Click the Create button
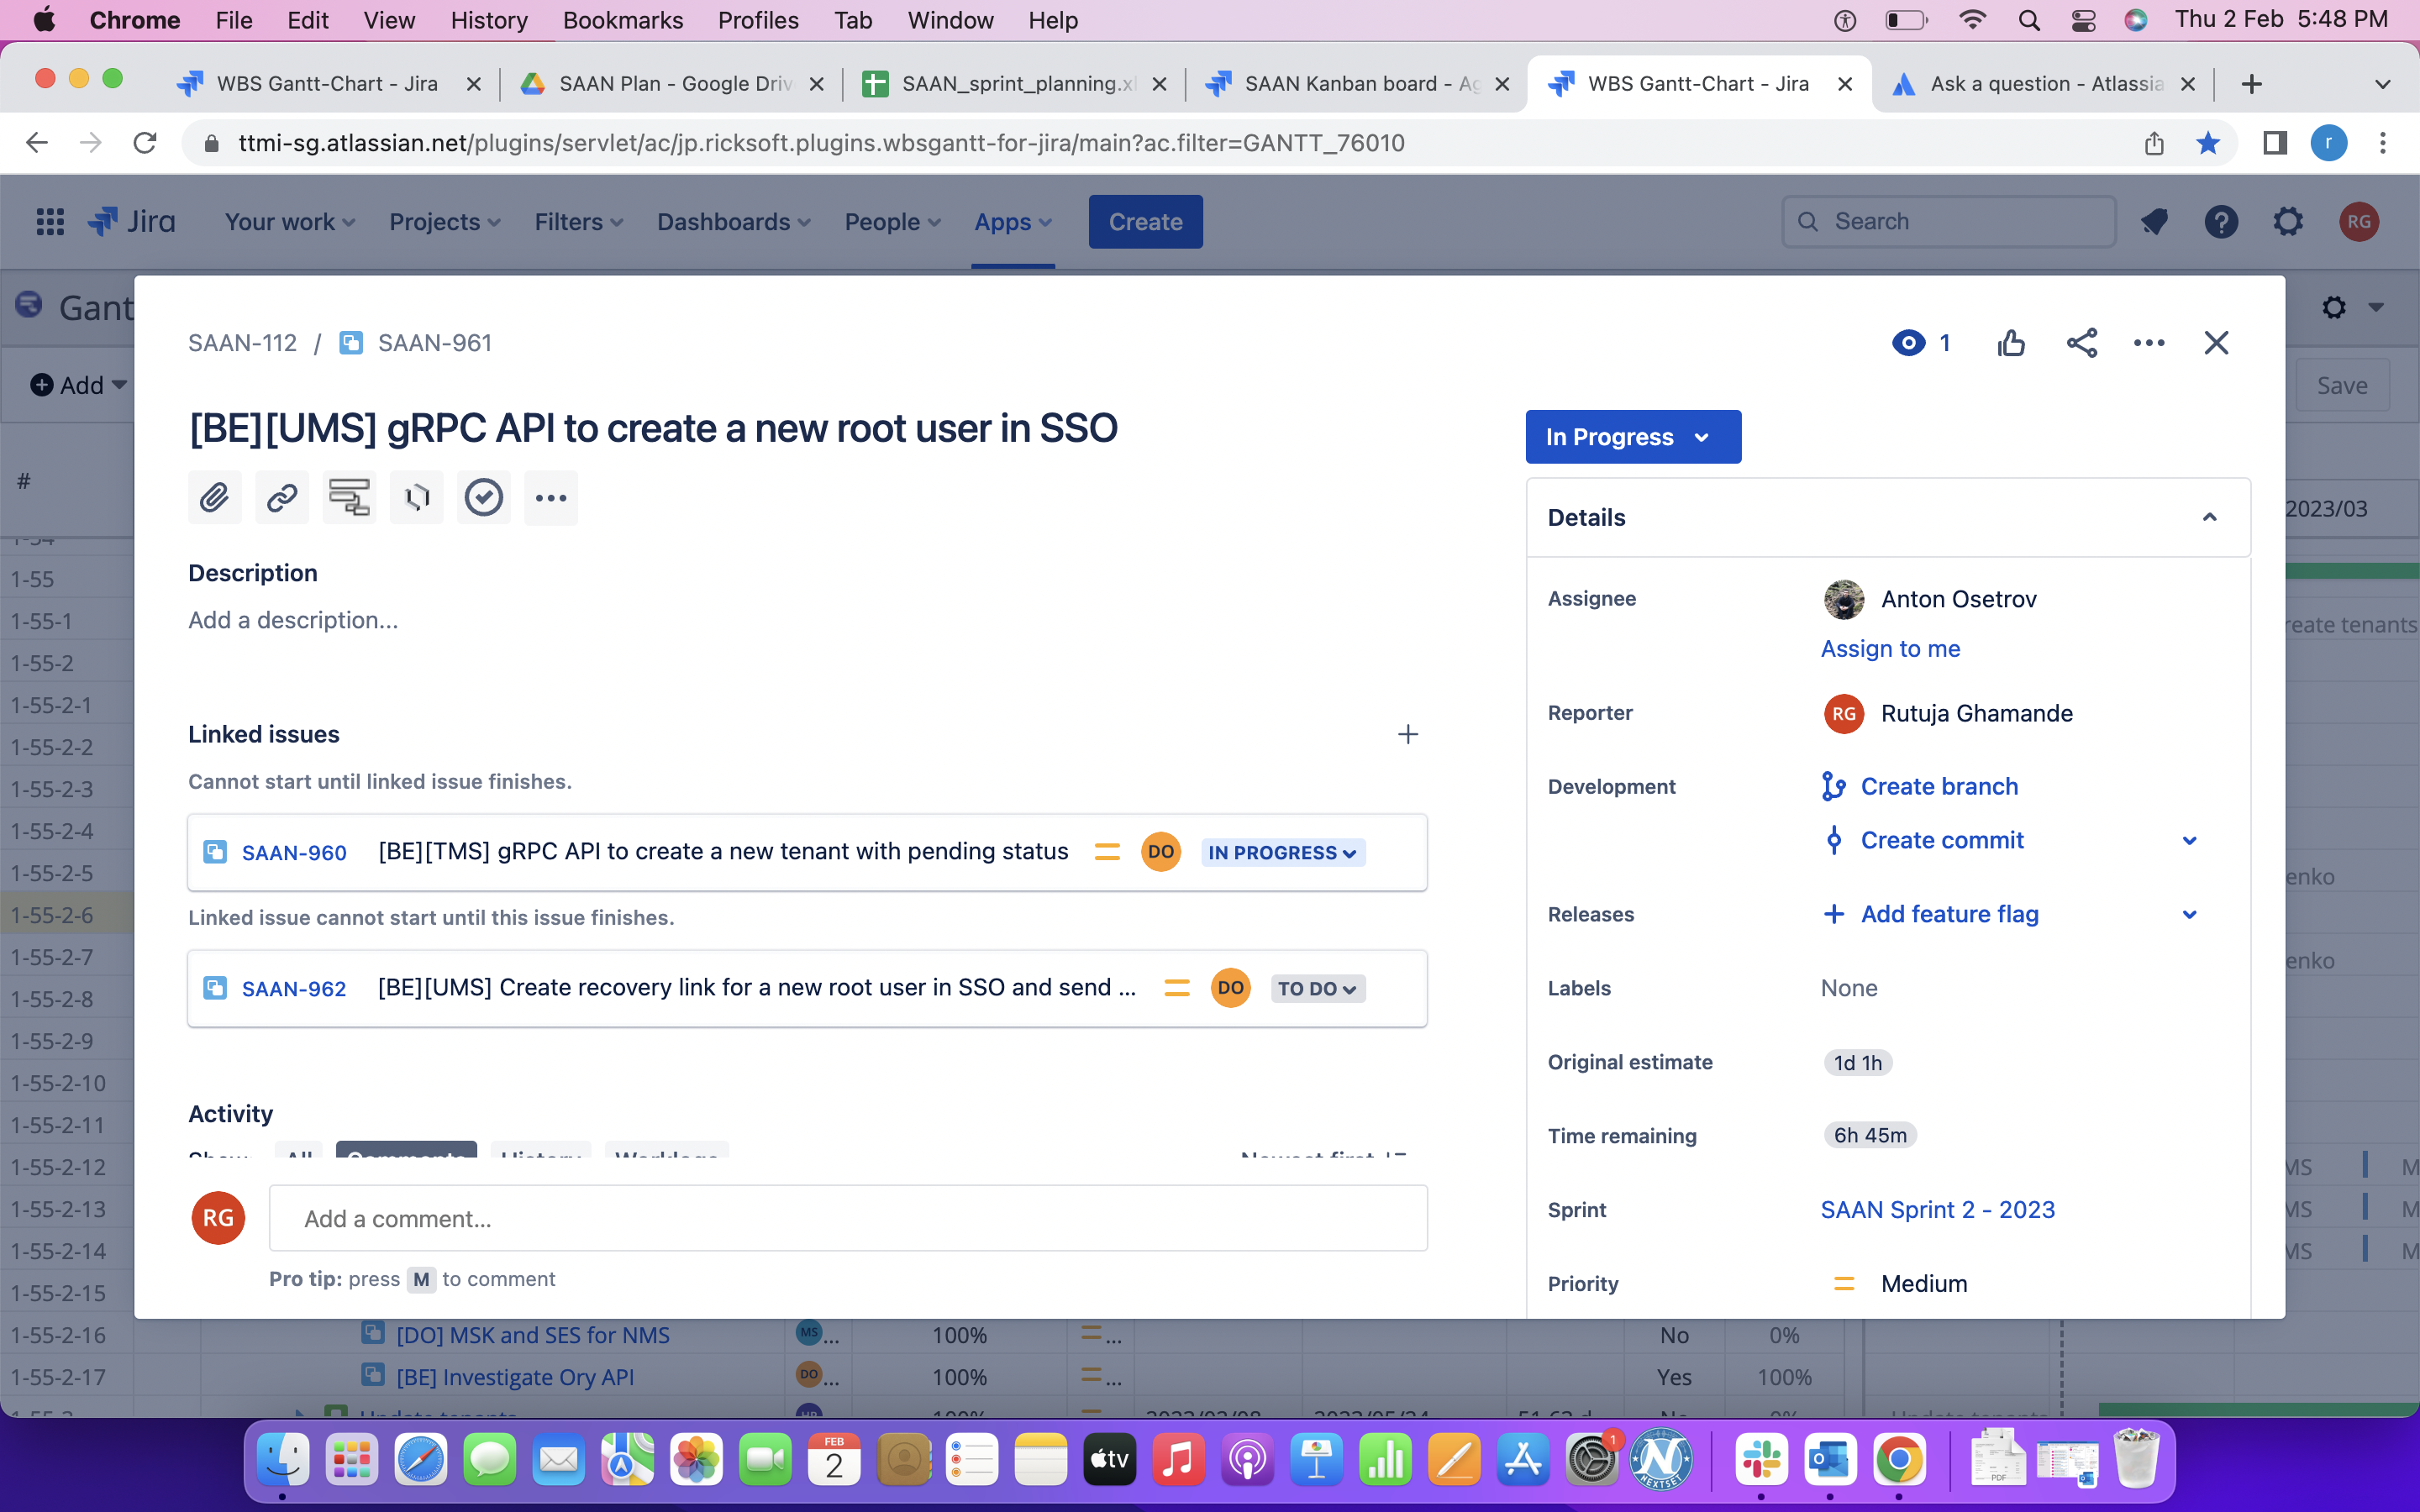2420x1512 pixels. pyautogui.click(x=1145, y=222)
